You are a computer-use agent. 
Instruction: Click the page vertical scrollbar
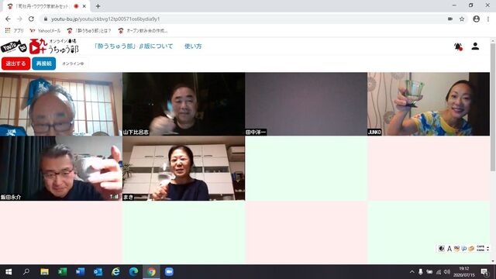coord(493,108)
